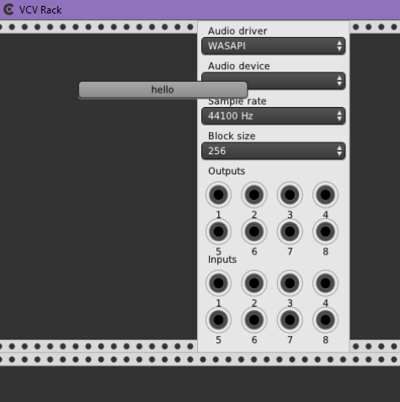Viewport: 400px width, 402px height.
Task: Click the VCV Rack title text
Action: tap(40, 10)
